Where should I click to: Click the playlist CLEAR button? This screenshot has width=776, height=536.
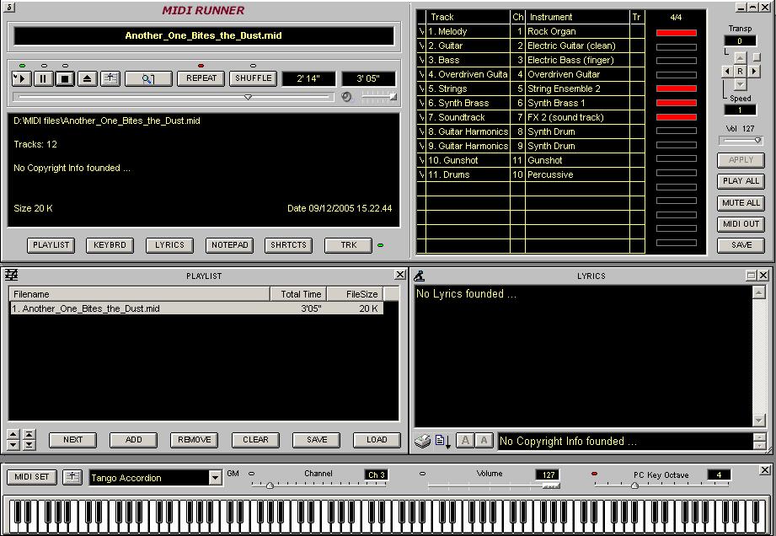pos(255,440)
